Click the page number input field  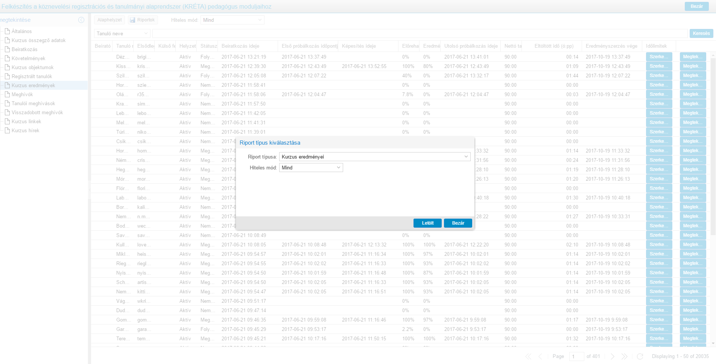click(x=576, y=356)
